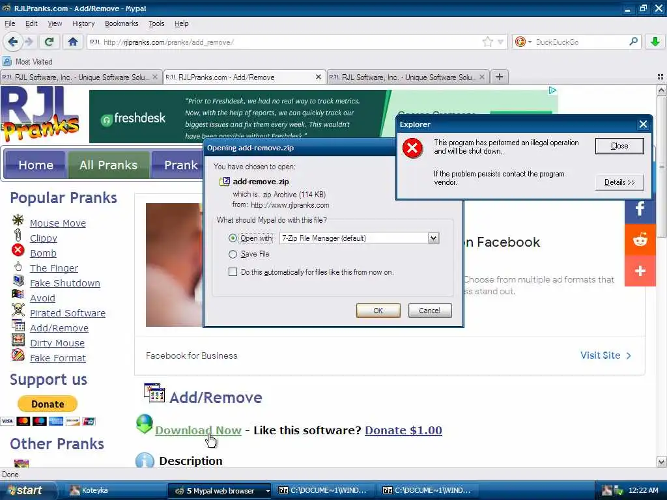Click the Add/Remove sidebar icon
667x500 pixels.
coord(18,325)
